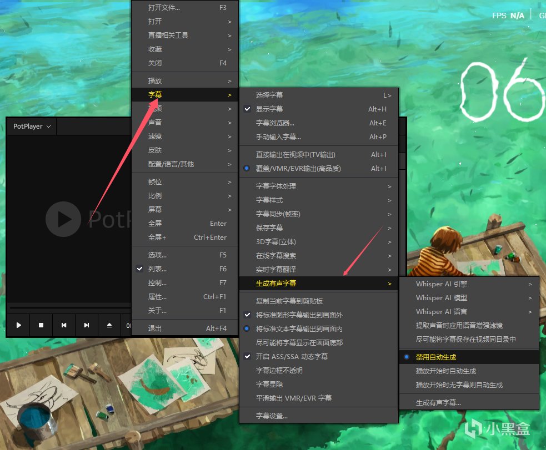Image resolution: width=546 pixels, height=450 pixels.
Task: Select 将标准文本字幕输出到画面内 radio option
Action: [319, 328]
